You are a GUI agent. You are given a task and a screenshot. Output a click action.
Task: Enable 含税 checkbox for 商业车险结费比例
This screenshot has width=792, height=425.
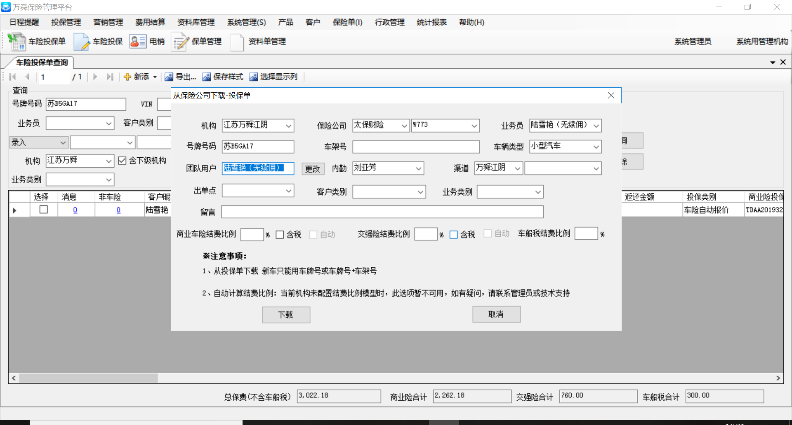pos(280,235)
